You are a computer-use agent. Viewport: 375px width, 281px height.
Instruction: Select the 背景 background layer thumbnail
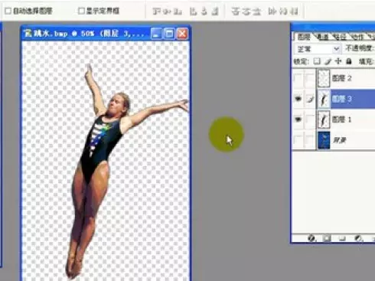coord(324,140)
